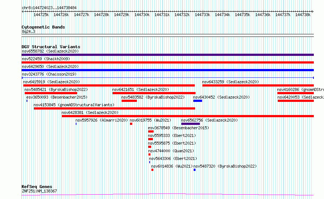Click the right arrowhead of the ruler

pyautogui.click(x=313, y=11)
